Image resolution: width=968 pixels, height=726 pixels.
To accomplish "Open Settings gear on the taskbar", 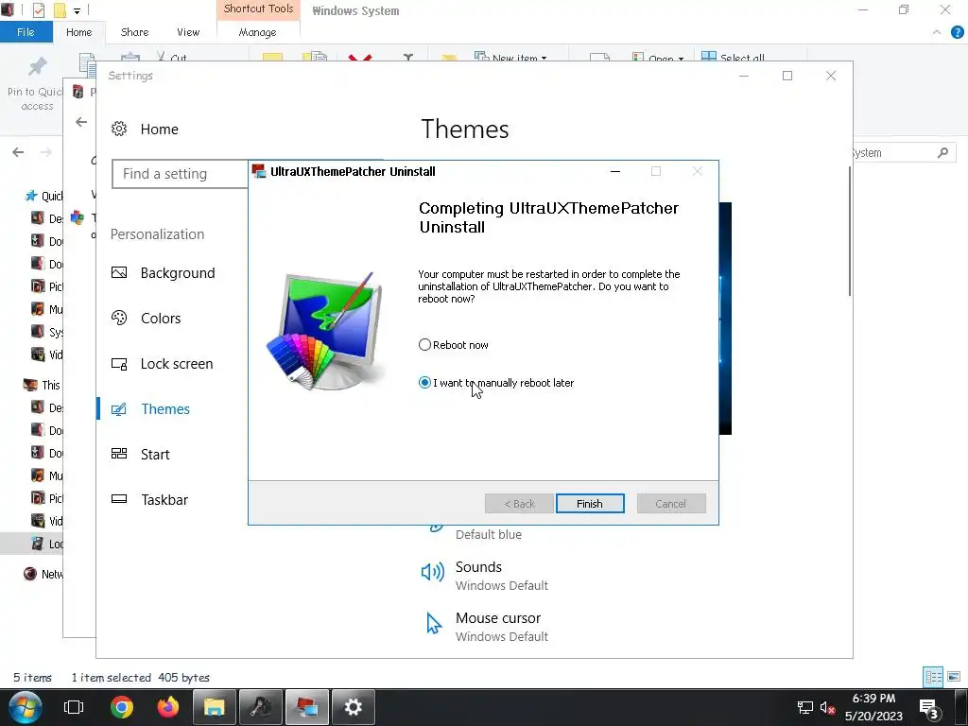I will click(354, 707).
